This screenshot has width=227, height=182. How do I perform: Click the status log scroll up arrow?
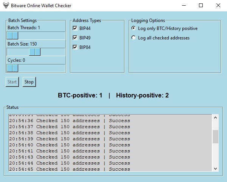pos(215,118)
